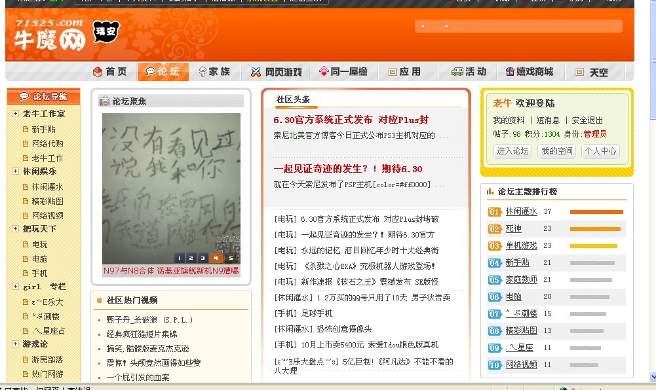Image resolution: width=656 pixels, height=390 pixels.
Task: Collapse the 老牛工作室 tree section
Action: [x=15, y=114]
